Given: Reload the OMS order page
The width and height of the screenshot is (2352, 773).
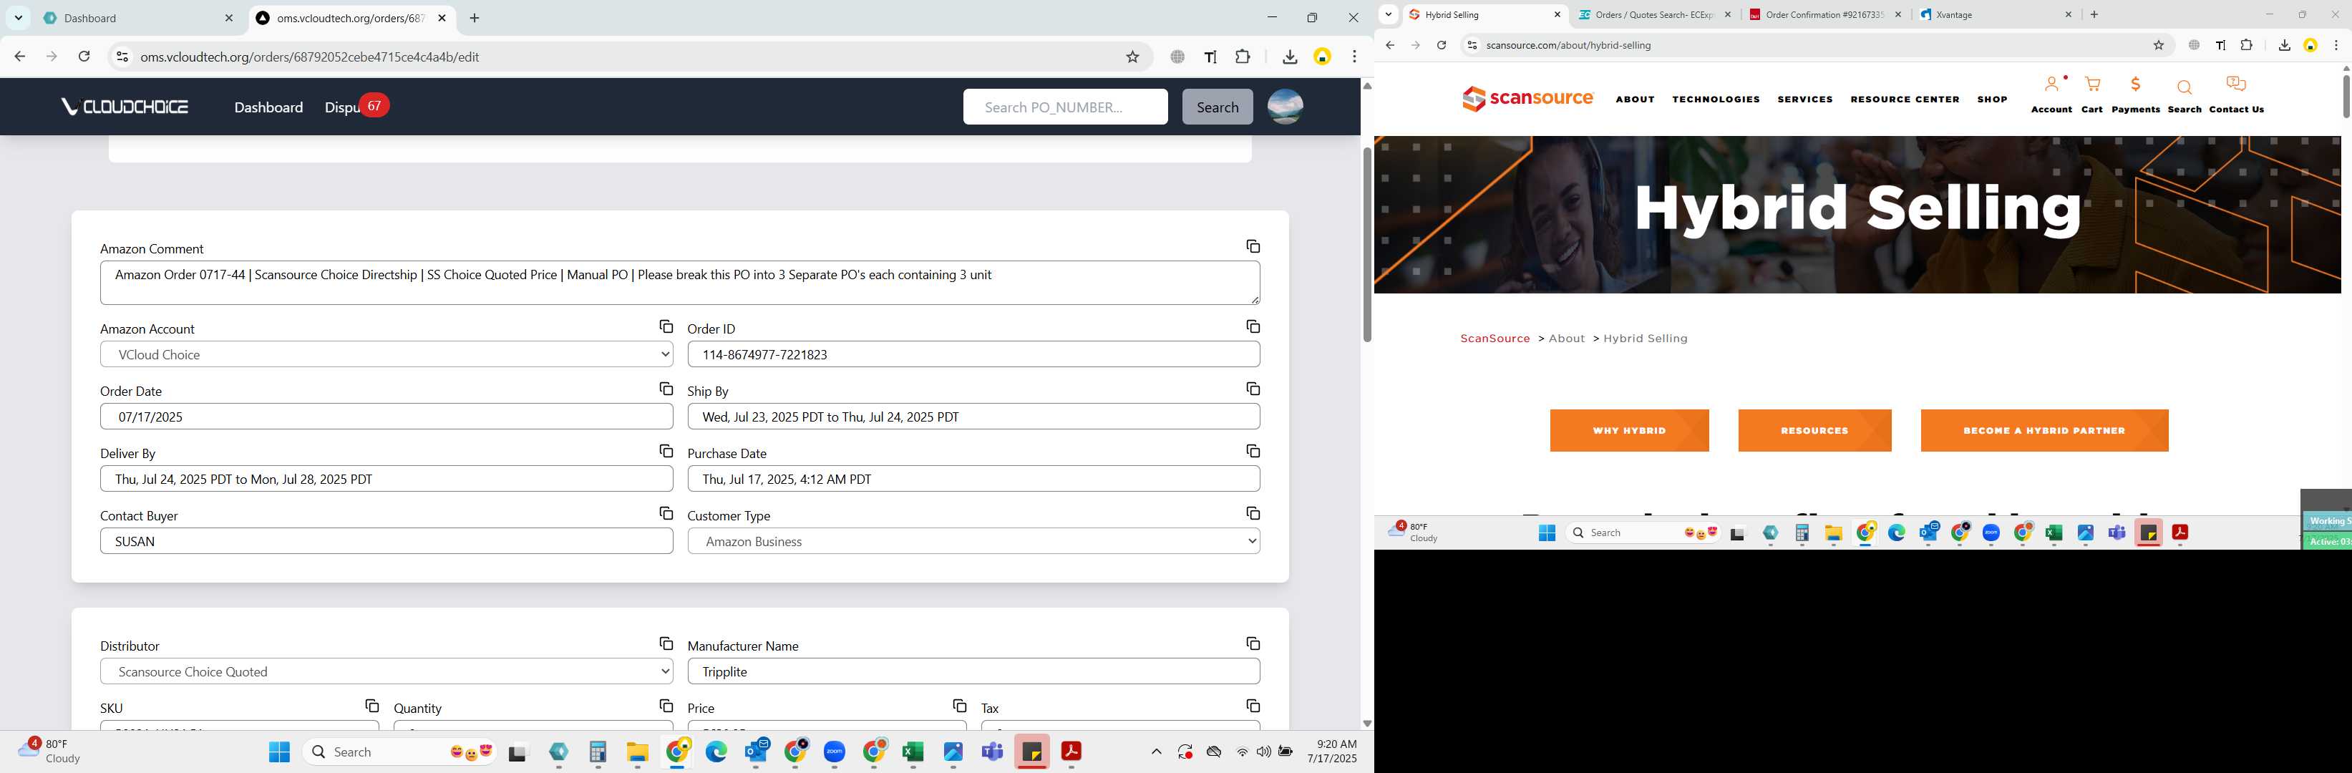Looking at the screenshot, I should coord(84,57).
